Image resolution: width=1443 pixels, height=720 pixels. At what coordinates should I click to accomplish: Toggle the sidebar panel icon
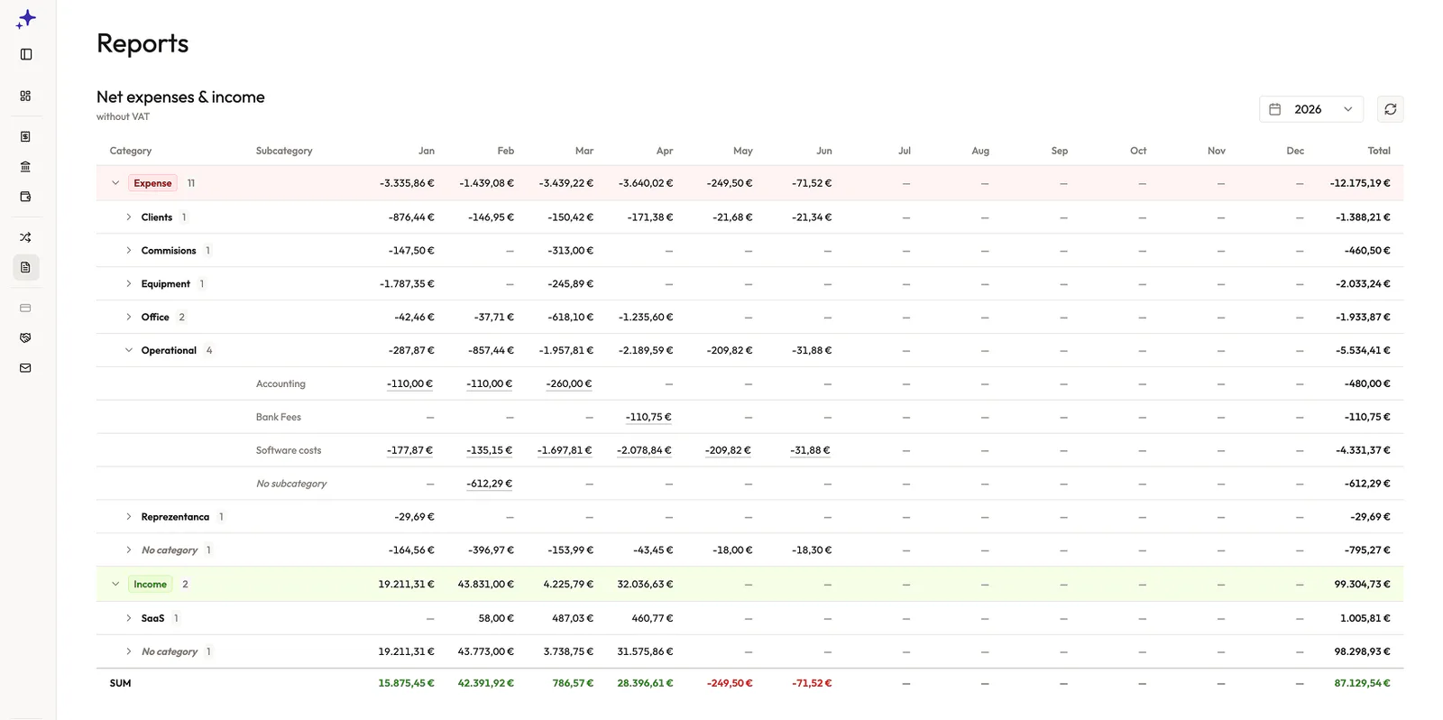coord(26,54)
